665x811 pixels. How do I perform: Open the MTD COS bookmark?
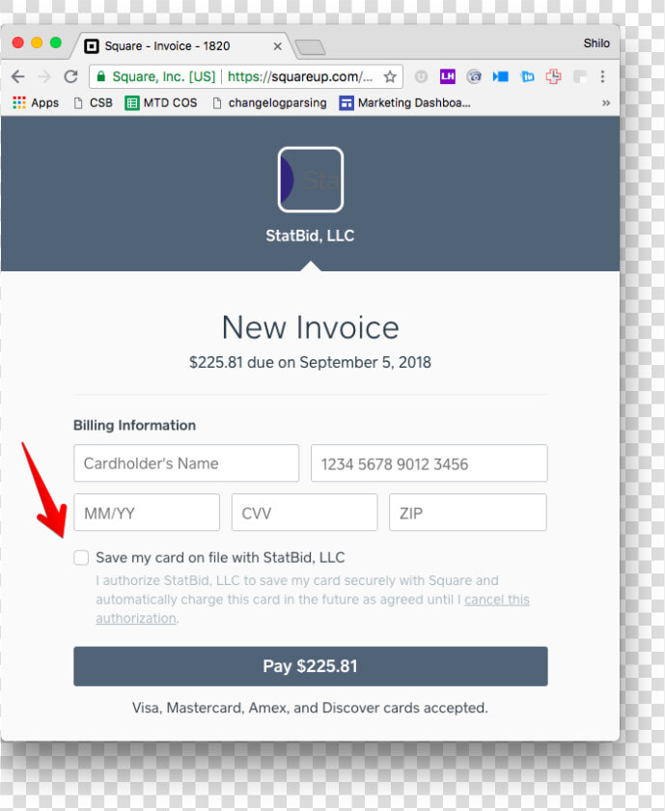pos(161,103)
